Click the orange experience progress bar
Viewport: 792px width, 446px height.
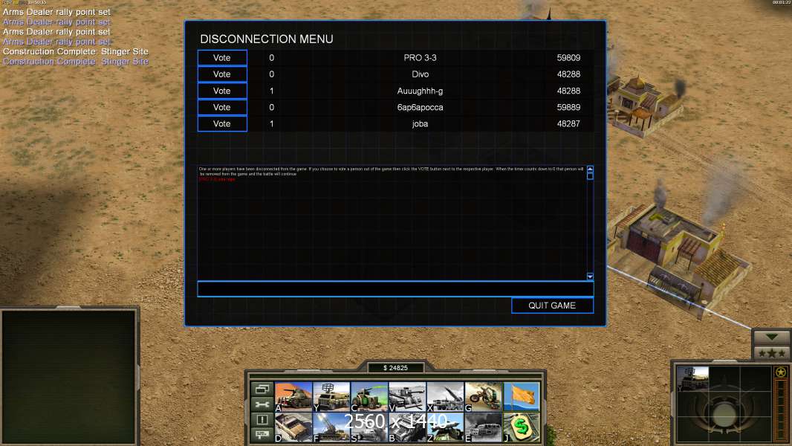[781, 409]
